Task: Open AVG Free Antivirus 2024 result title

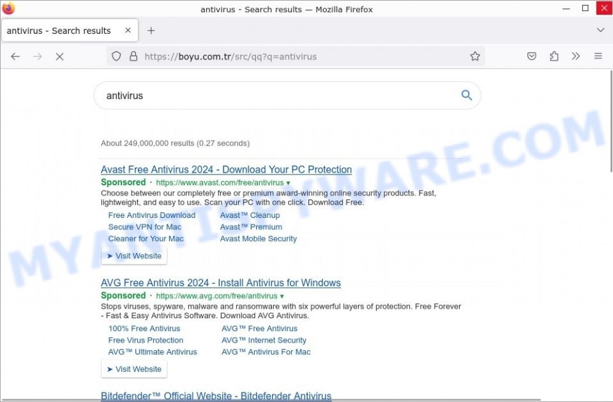Action: (x=221, y=282)
